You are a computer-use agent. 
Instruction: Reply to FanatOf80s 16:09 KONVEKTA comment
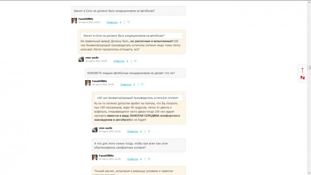pyautogui.click(x=126, y=84)
